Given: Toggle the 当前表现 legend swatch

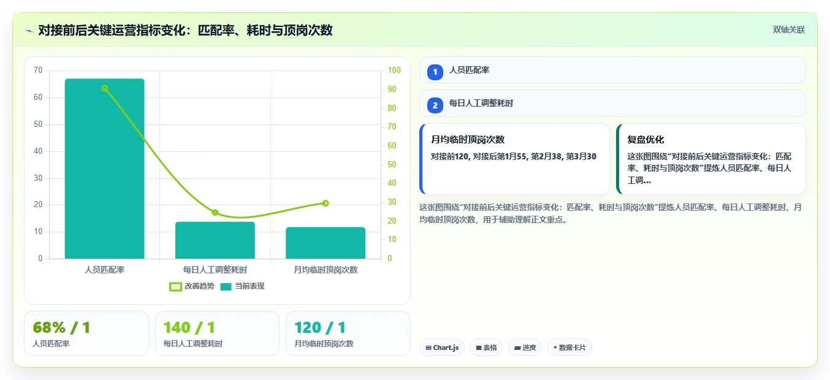Looking at the screenshot, I should 226,286.
